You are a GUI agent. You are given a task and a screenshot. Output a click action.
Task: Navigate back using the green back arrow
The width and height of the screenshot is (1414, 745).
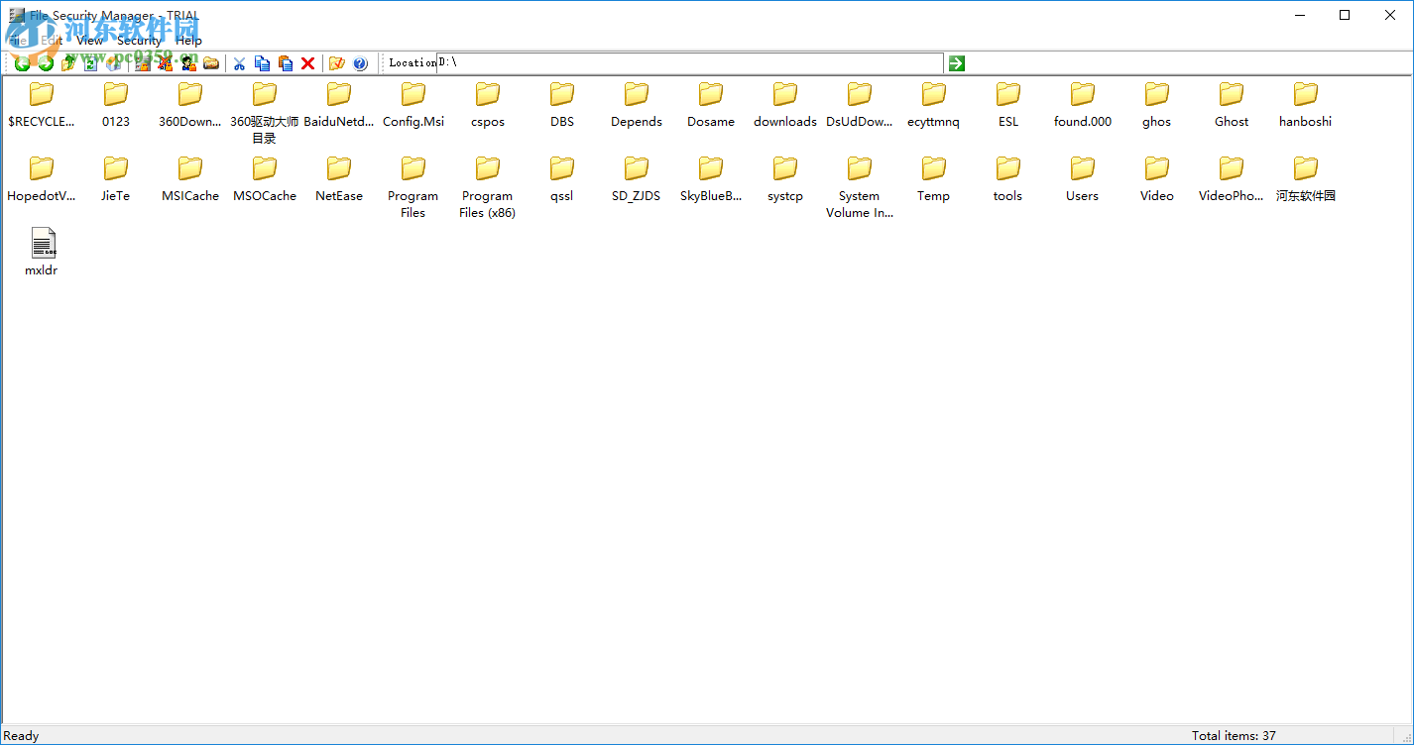tap(22, 62)
